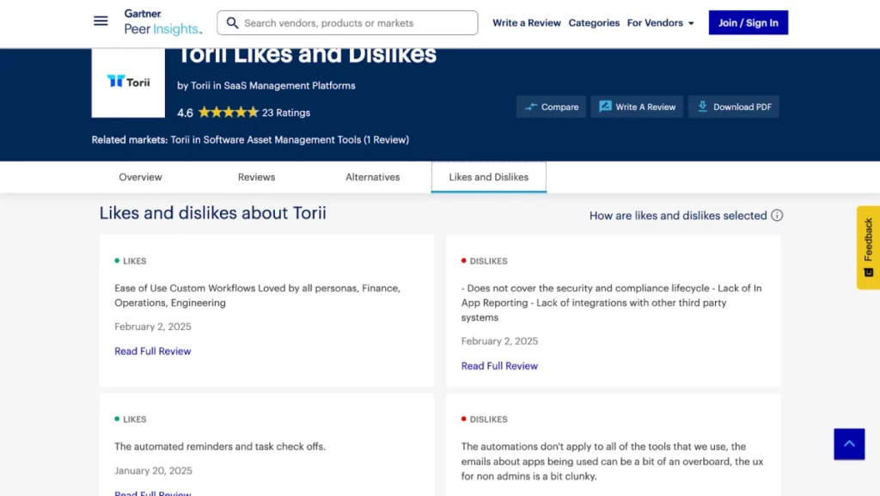Click the five-star rating graphic
Image resolution: width=880 pixels, height=496 pixels.
[x=228, y=113]
